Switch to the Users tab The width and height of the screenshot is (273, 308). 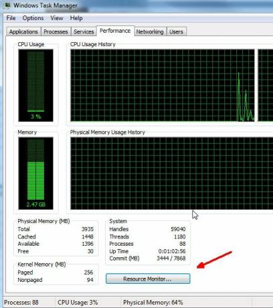(176, 31)
